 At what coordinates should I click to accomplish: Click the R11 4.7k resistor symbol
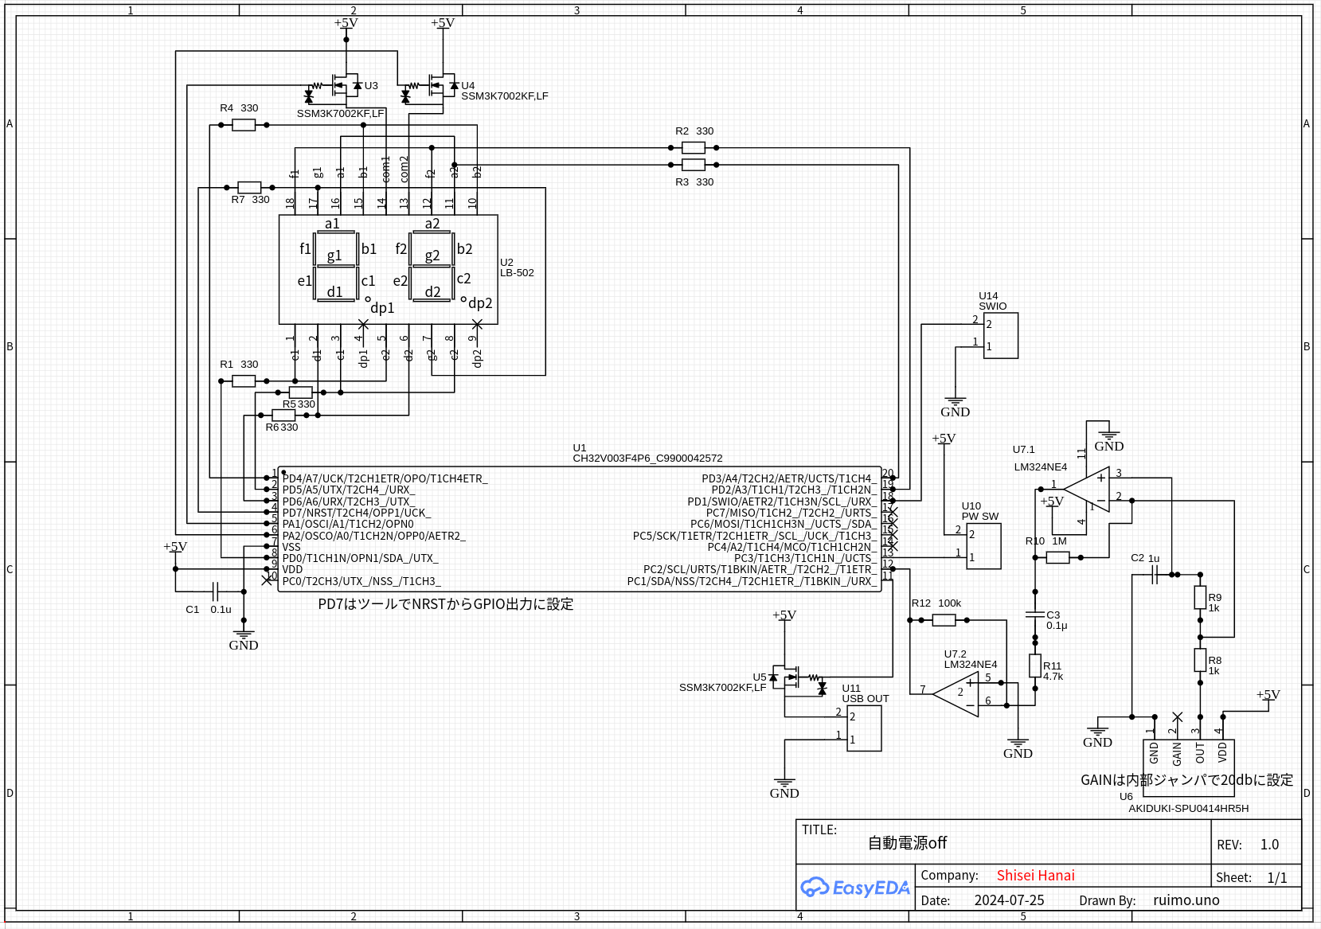pyautogui.click(x=1035, y=666)
